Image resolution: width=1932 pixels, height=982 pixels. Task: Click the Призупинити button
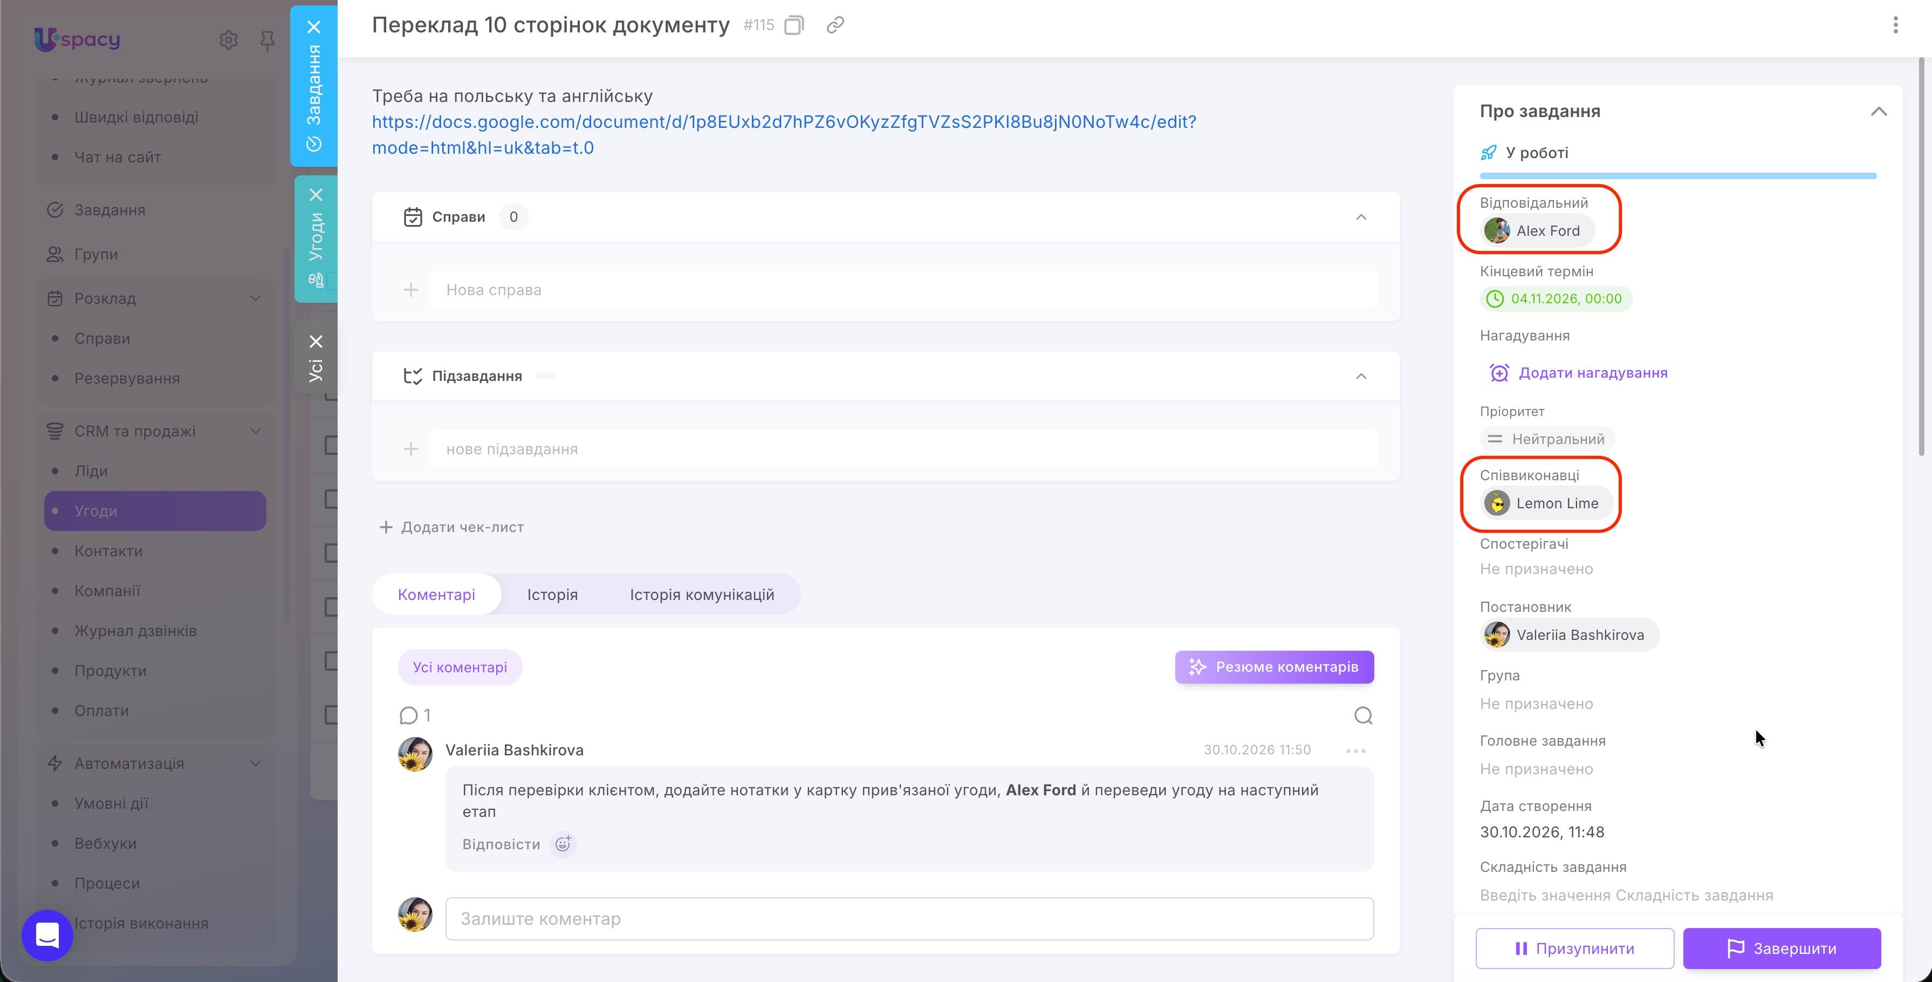(x=1574, y=949)
